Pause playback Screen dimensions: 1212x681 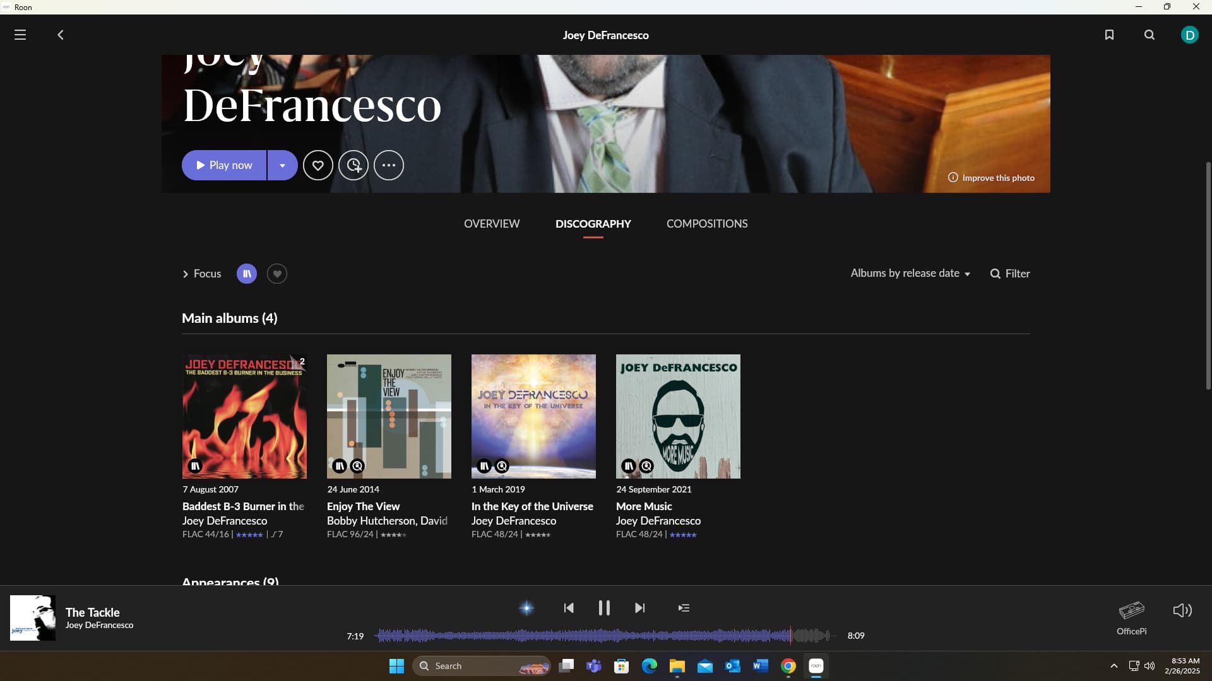(604, 608)
